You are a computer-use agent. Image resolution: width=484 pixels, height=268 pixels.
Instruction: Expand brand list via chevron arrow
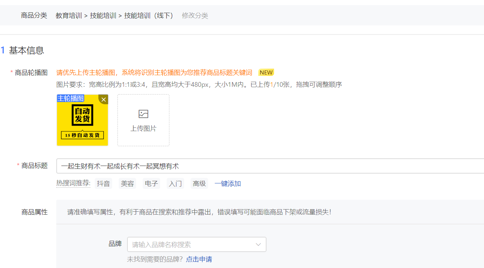[259, 244]
